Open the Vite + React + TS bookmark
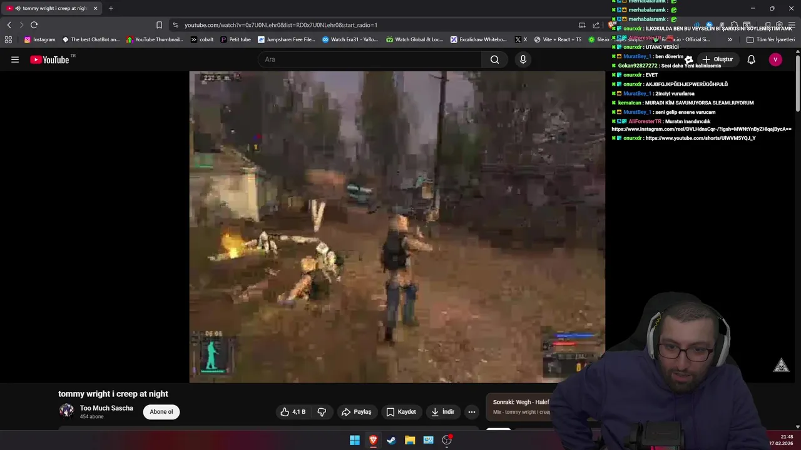 558,39
